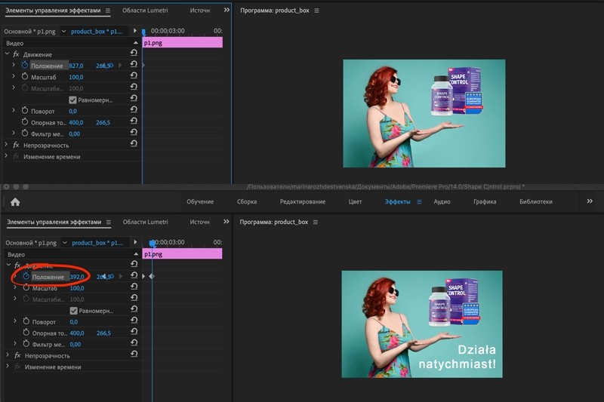The height and width of the screenshot is (402, 604).
Task: Switch to Цвет workspace
Action: click(x=355, y=201)
